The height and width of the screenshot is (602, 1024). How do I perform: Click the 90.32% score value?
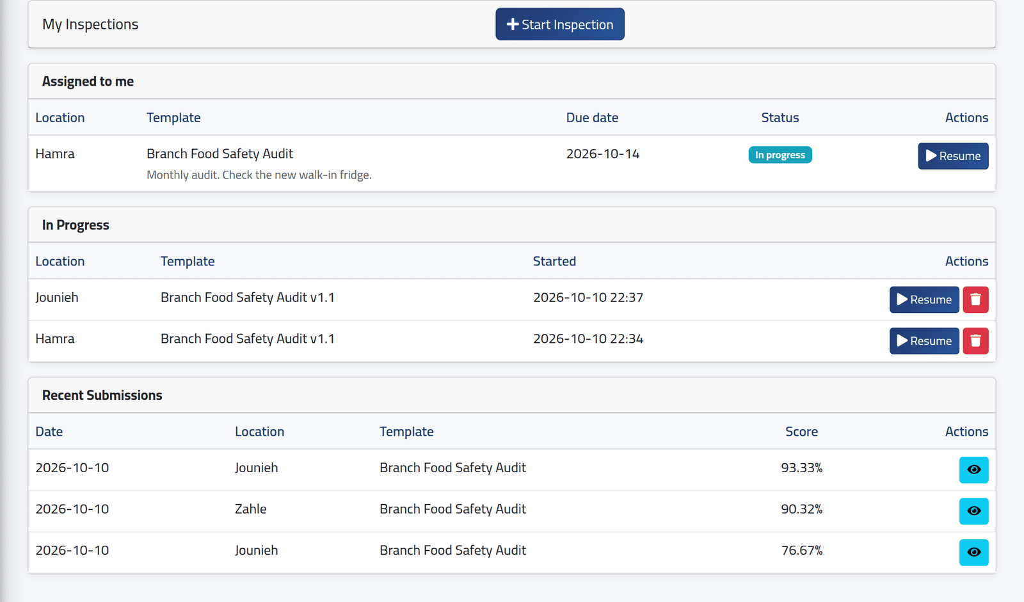801,509
